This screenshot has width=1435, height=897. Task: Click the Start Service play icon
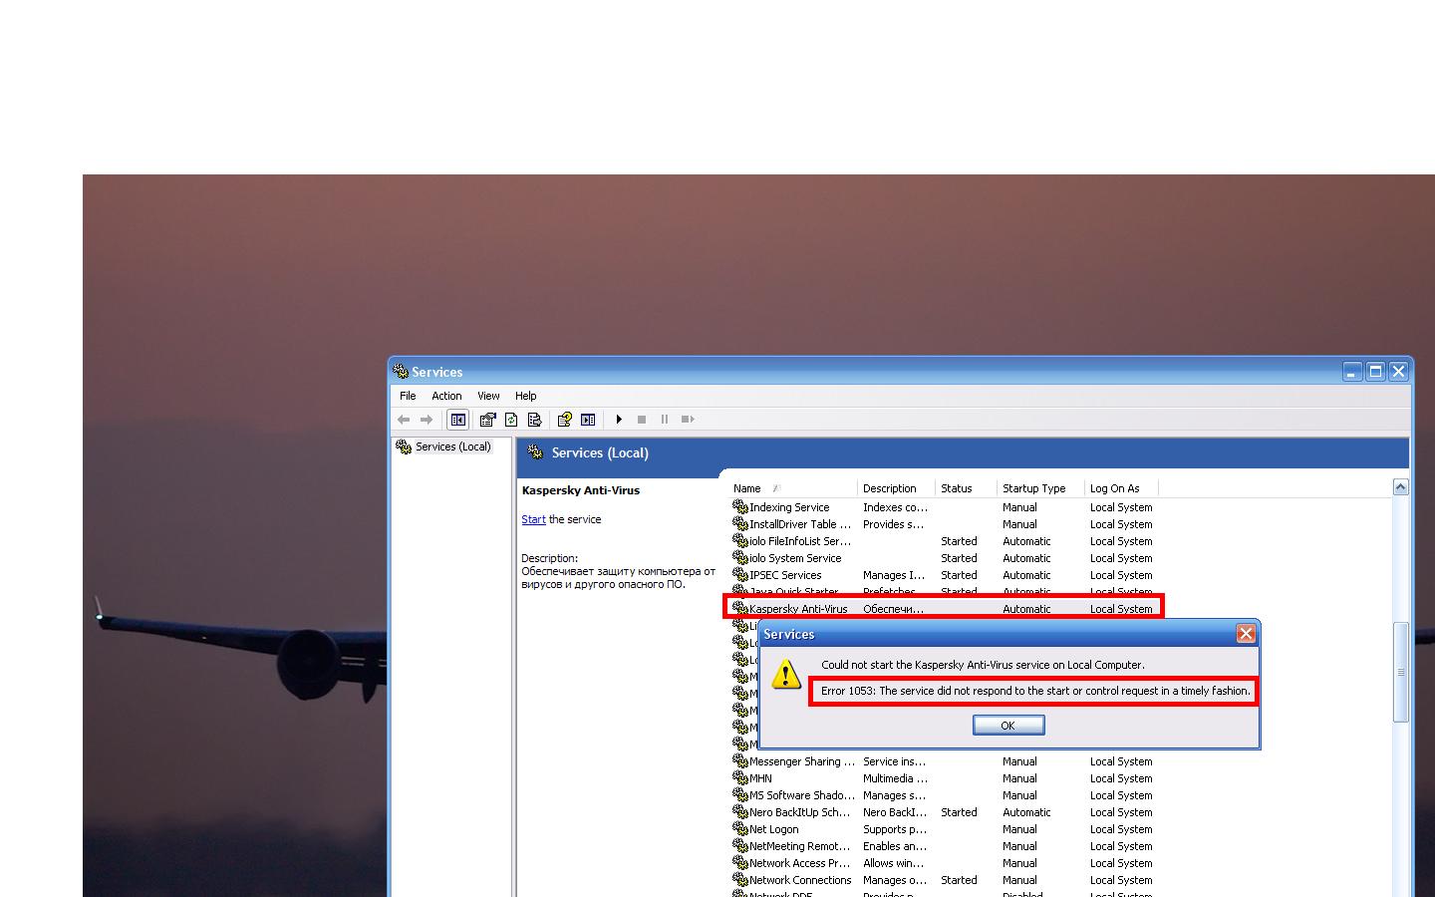[619, 420]
